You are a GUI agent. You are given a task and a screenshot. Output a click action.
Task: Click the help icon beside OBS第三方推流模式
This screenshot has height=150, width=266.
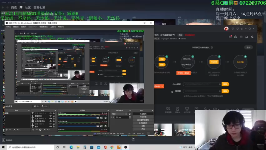click(212, 48)
